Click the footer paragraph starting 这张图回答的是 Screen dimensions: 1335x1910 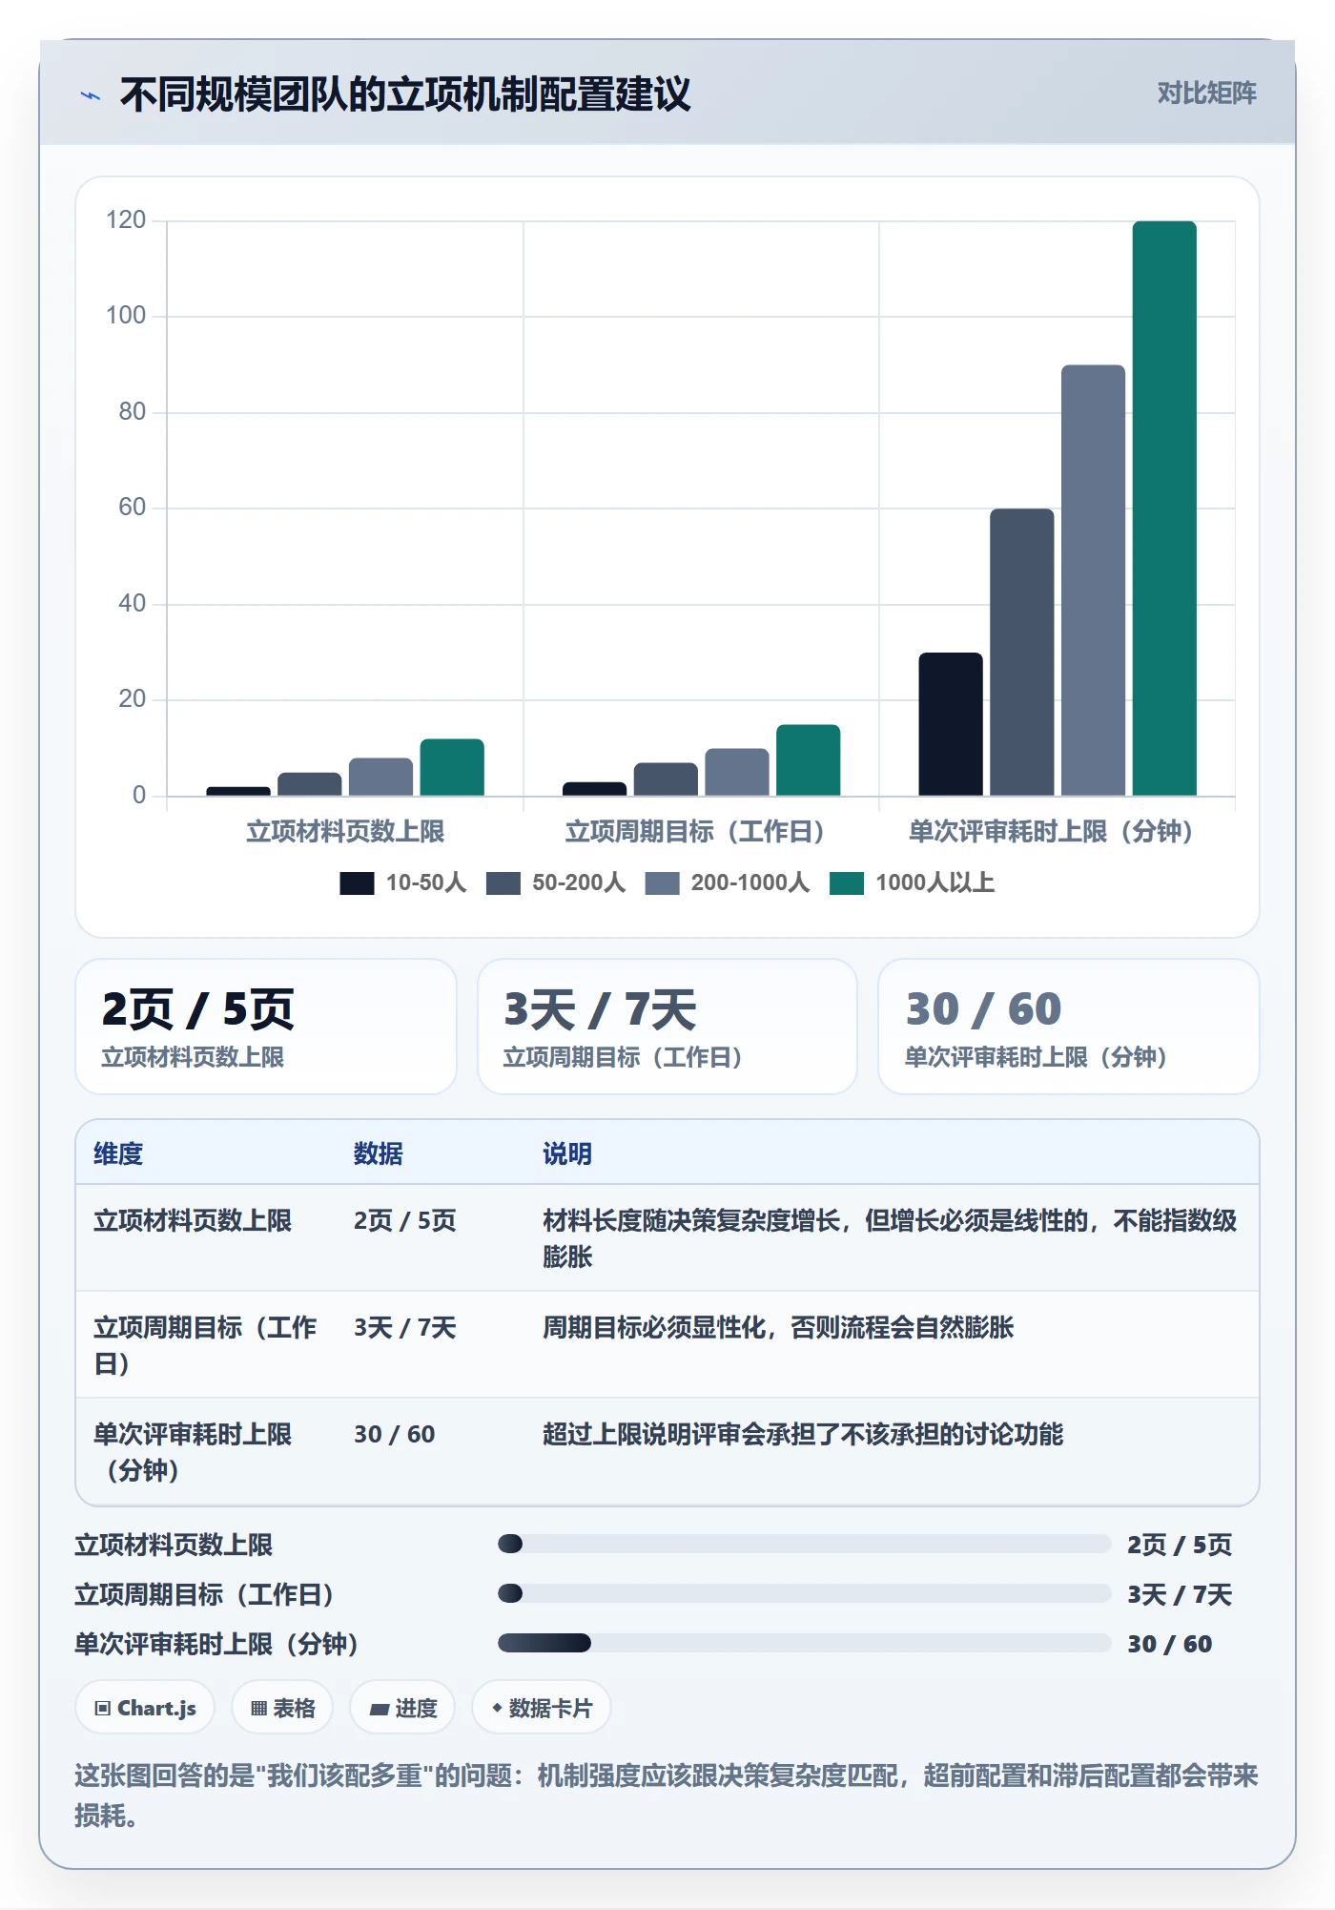667,1795
